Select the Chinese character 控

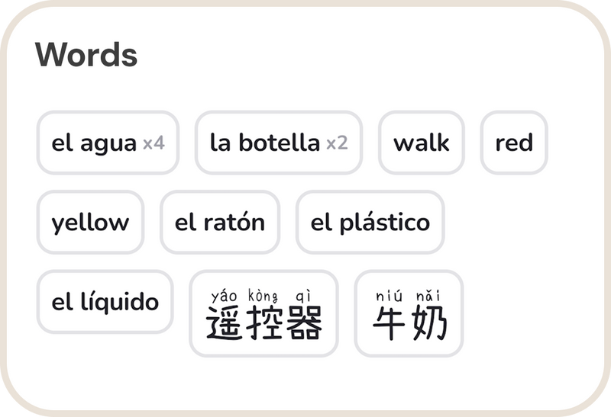click(263, 323)
